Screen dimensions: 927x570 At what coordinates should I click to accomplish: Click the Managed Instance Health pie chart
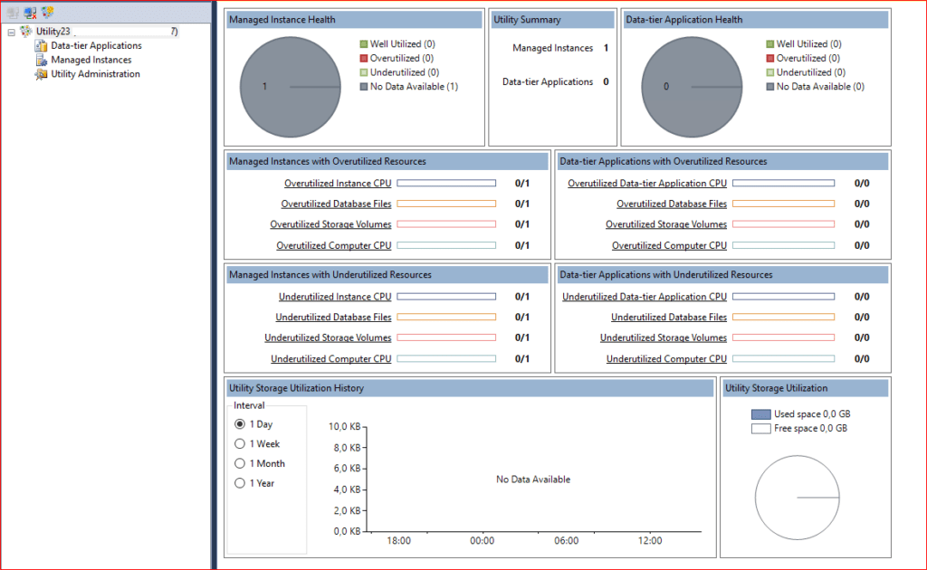(x=290, y=87)
